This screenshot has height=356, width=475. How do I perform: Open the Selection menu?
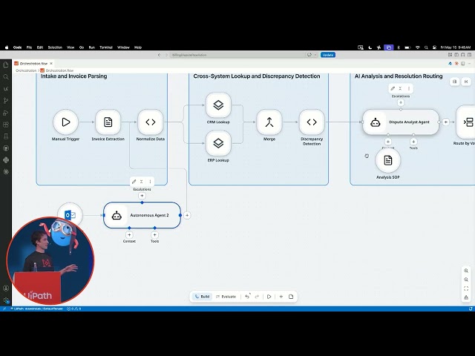pos(55,47)
